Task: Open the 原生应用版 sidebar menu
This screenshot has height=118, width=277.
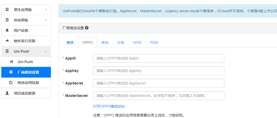Action: pyautogui.click(x=26, y=10)
